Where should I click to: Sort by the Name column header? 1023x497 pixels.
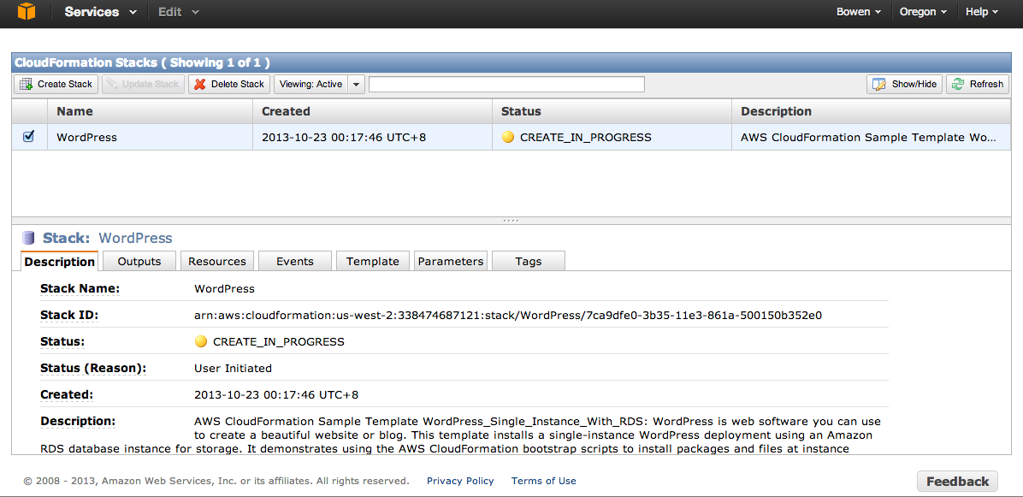[x=150, y=111]
